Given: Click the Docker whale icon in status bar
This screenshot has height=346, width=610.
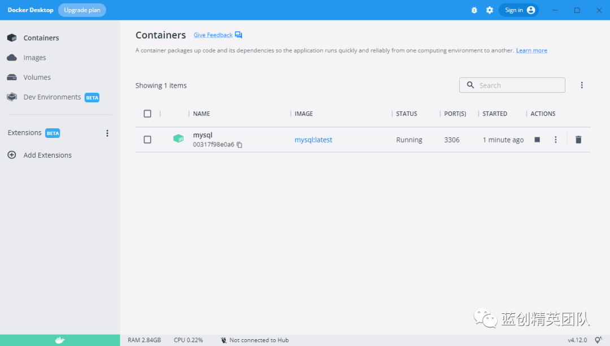Looking at the screenshot, I should click(x=60, y=340).
